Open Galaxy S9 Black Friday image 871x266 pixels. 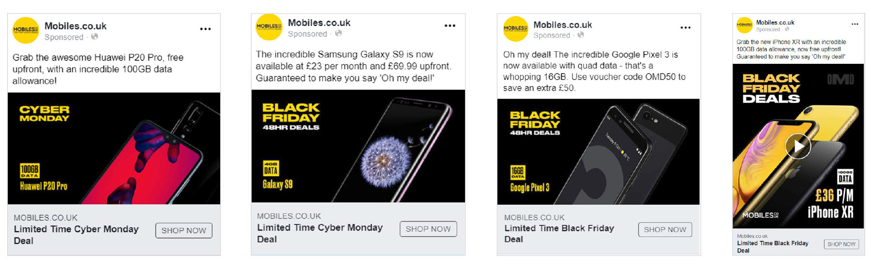point(358,146)
